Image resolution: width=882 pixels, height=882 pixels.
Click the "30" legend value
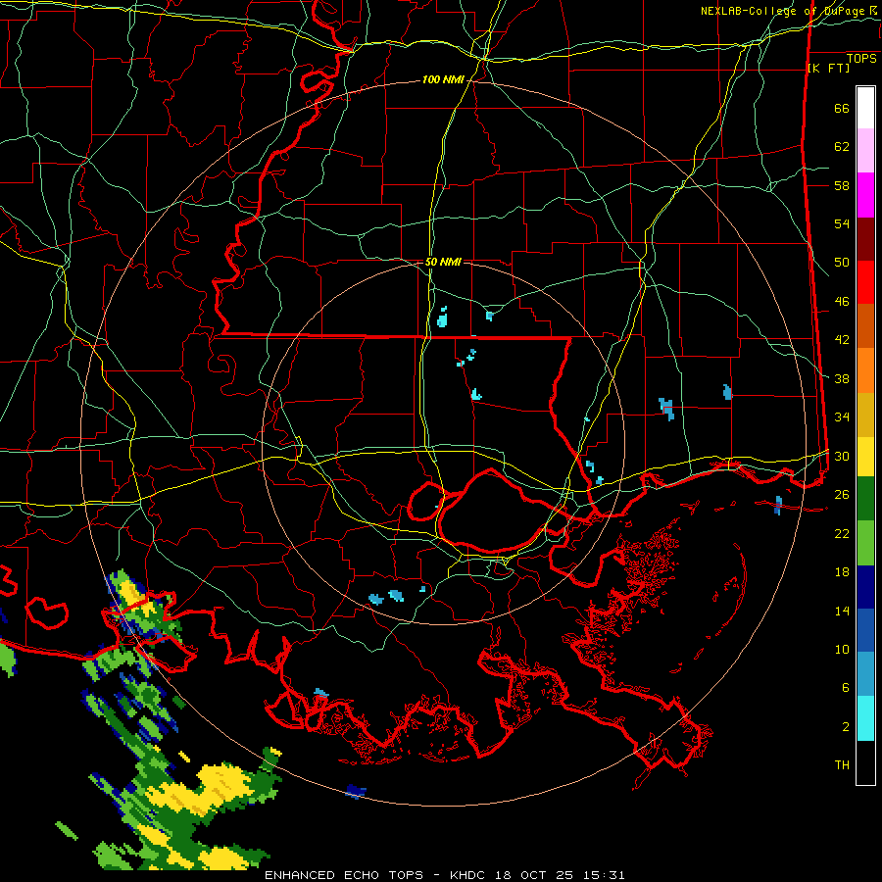pos(842,456)
